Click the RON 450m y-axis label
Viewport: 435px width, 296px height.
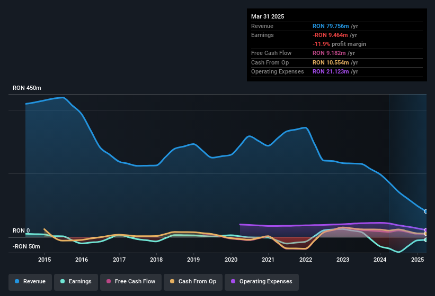[27, 88]
